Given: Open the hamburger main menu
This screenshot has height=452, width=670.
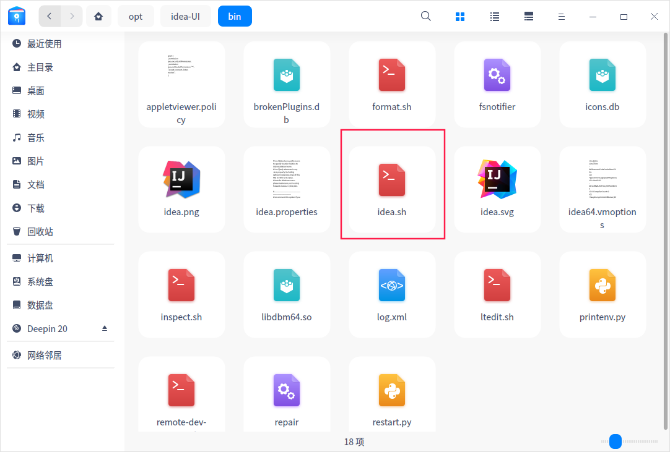Looking at the screenshot, I should click(x=562, y=17).
